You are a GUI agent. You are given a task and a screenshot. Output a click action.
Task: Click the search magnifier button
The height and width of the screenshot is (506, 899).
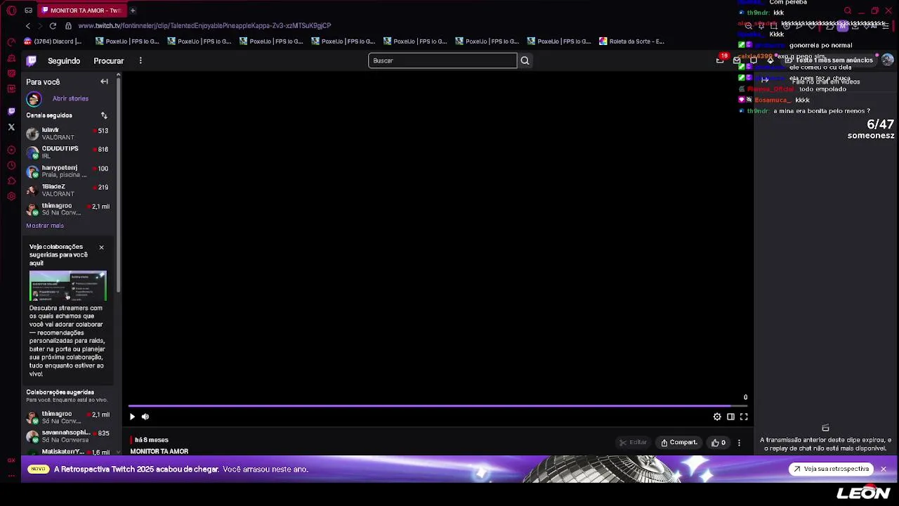click(x=525, y=60)
